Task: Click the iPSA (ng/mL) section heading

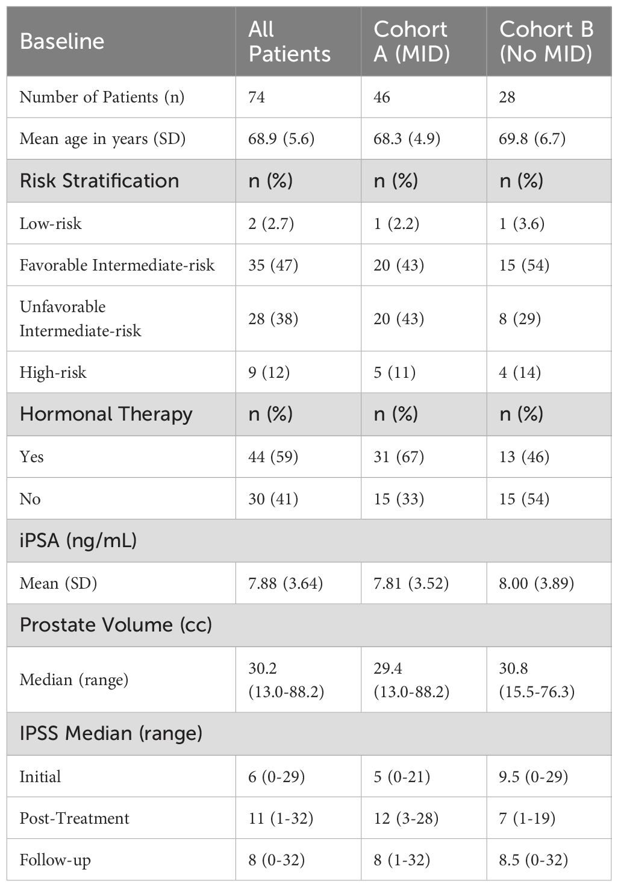Action: pyautogui.click(x=78, y=541)
